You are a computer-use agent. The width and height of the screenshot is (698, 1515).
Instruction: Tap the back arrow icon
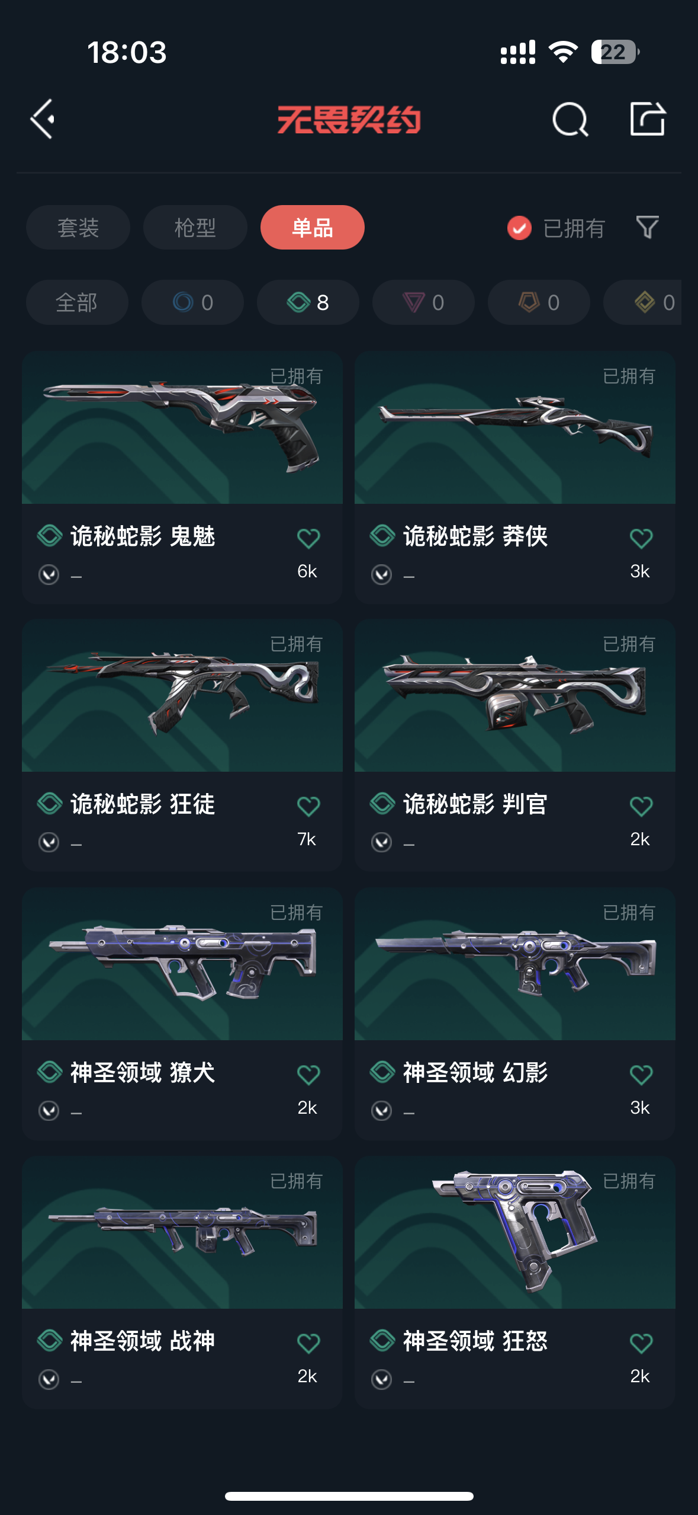[43, 119]
